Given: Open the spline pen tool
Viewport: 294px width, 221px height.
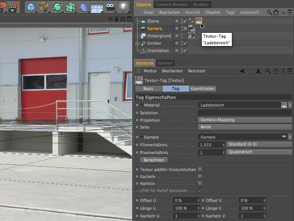Looking at the screenshot, I should coord(44,7).
